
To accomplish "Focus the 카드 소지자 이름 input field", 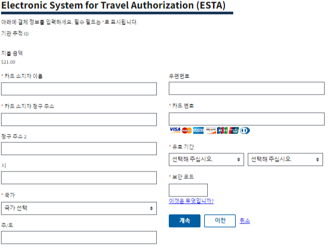I will (79, 89).
